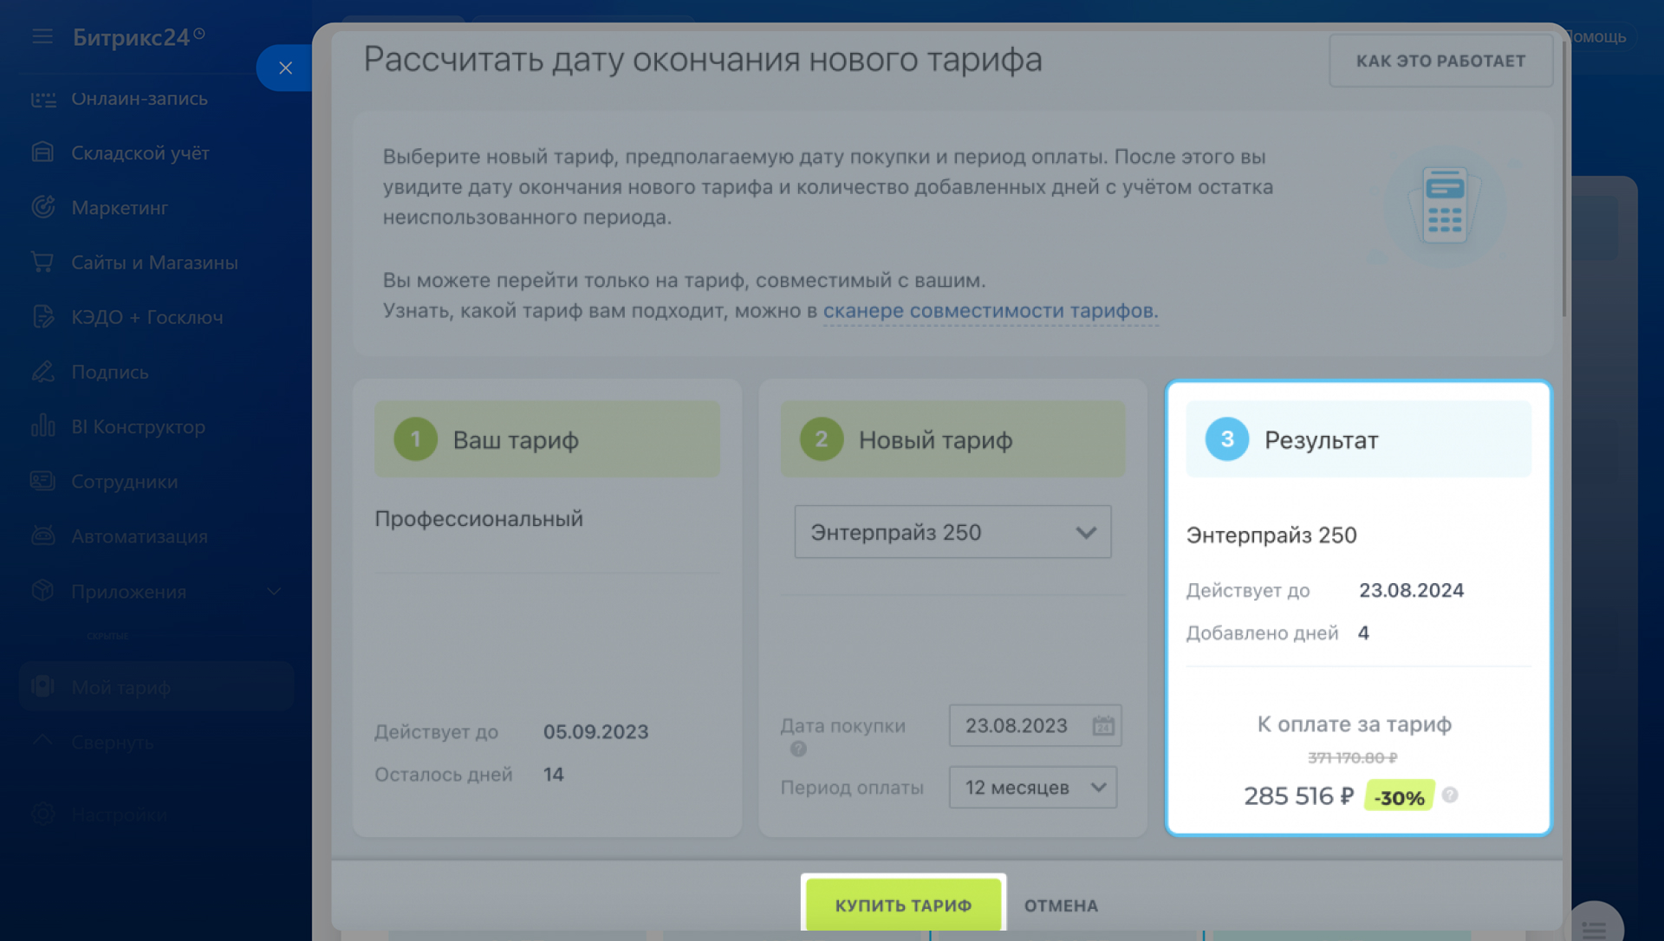The height and width of the screenshot is (941, 1664).
Task: Open Настройки menu item
Action: point(119,814)
